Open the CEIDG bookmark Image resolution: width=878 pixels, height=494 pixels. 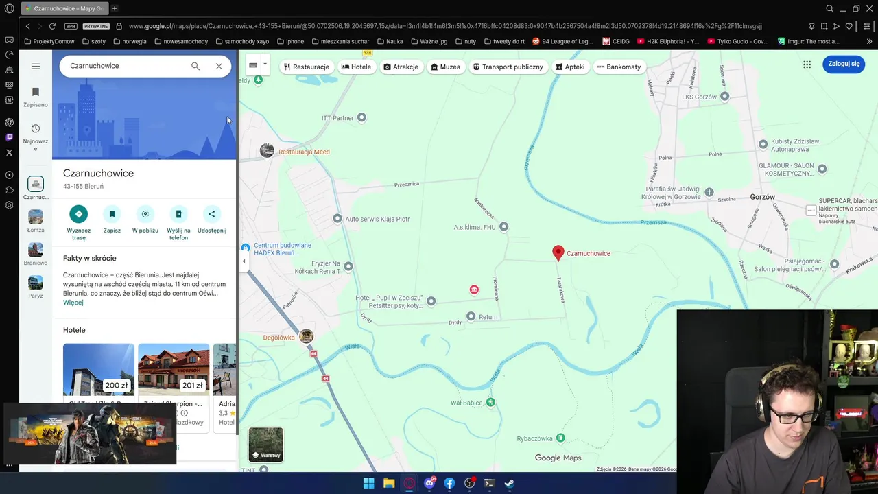pyautogui.click(x=616, y=41)
